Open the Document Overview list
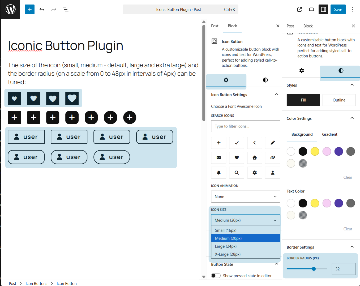This screenshot has height=286, width=360. pyautogui.click(x=66, y=10)
